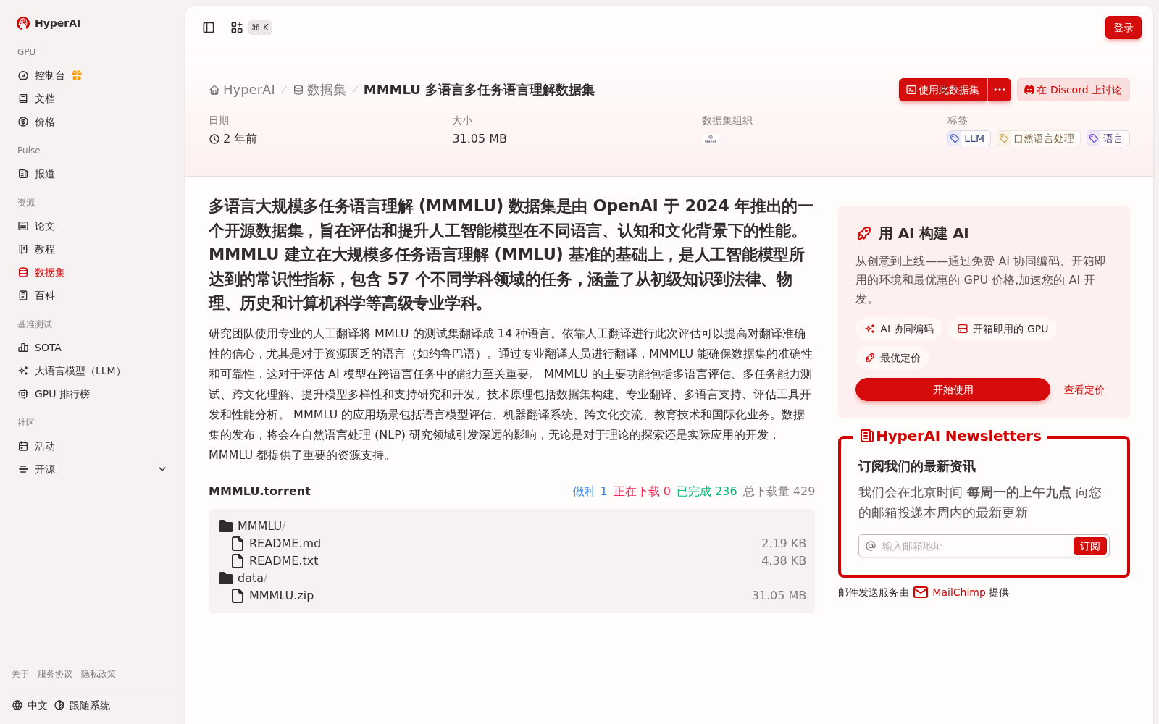Select the MMMLU.zip file name
This screenshot has width=1159, height=724.
(281, 595)
